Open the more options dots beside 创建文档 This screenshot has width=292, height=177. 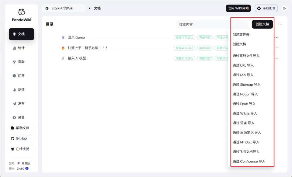tap(280, 24)
